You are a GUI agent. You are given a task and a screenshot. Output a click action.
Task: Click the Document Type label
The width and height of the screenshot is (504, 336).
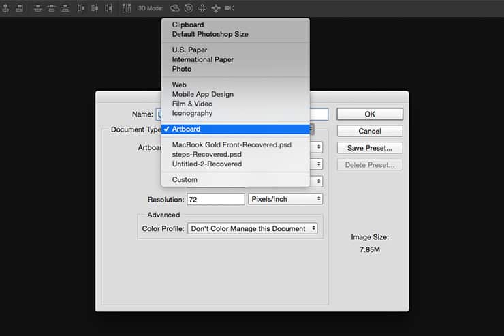click(x=136, y=129)
